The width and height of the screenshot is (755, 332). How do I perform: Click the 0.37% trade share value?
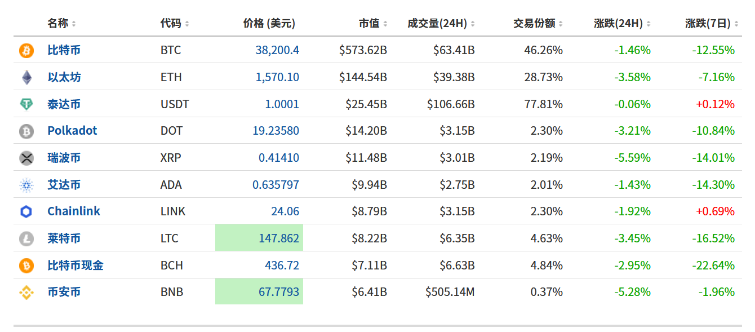pos(547,292)
